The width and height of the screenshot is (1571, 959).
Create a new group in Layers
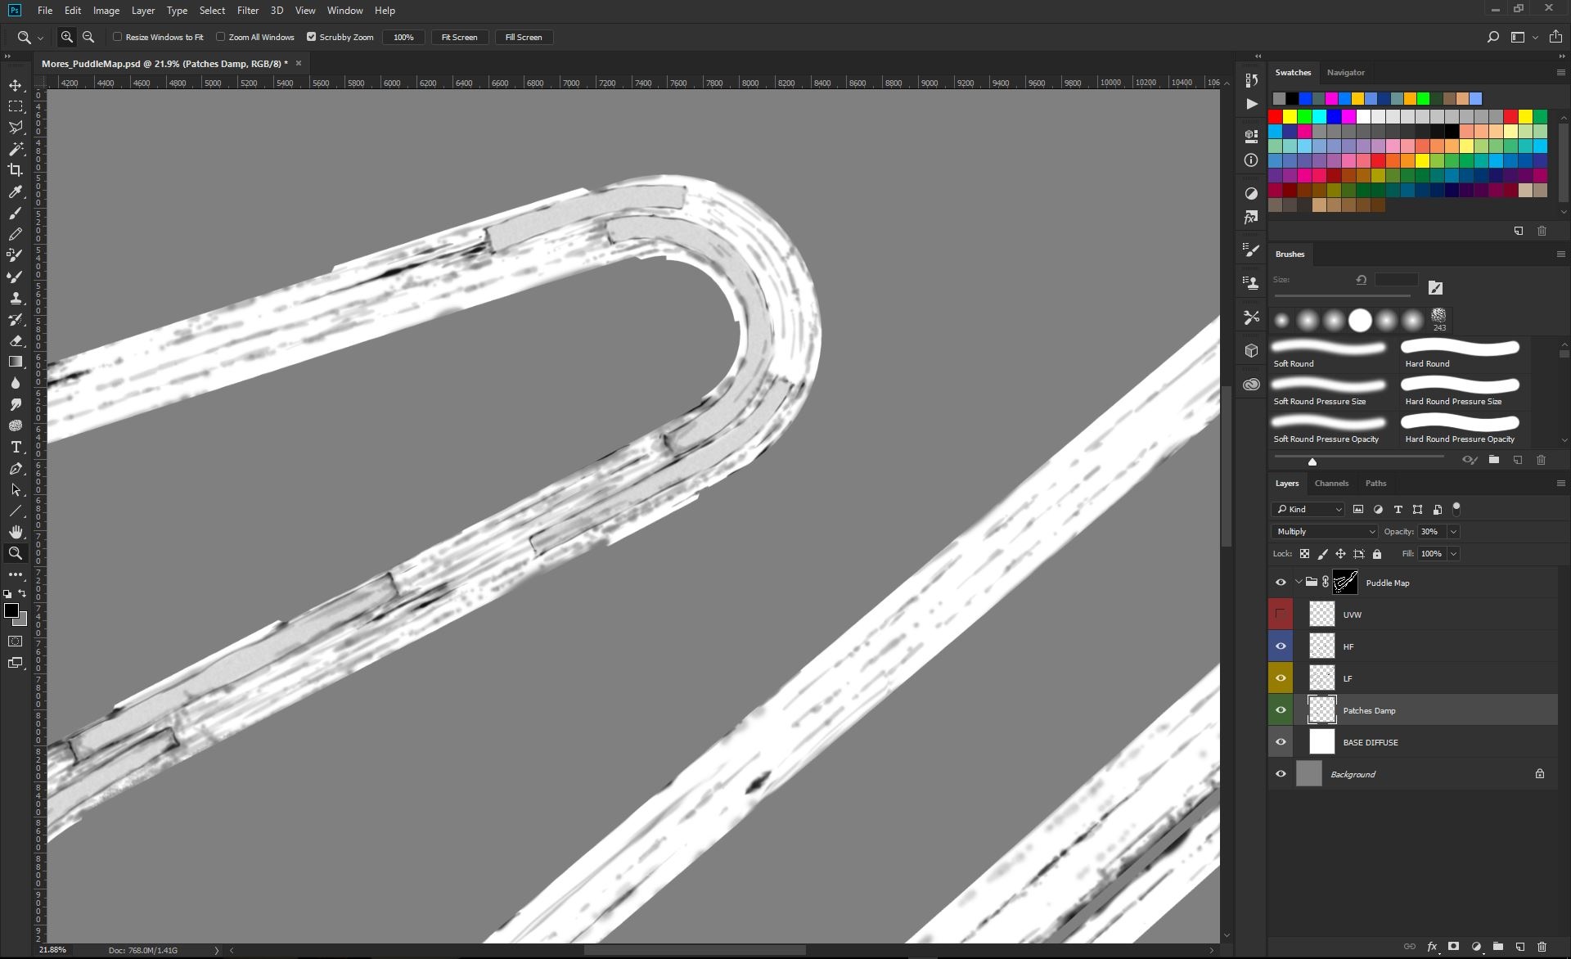click(1498, 947)
